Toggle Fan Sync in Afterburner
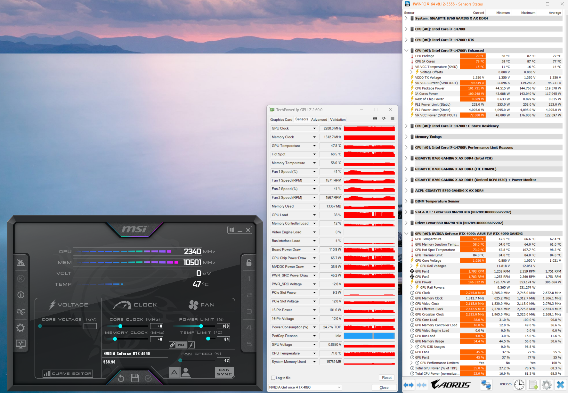 pos(224,372)
